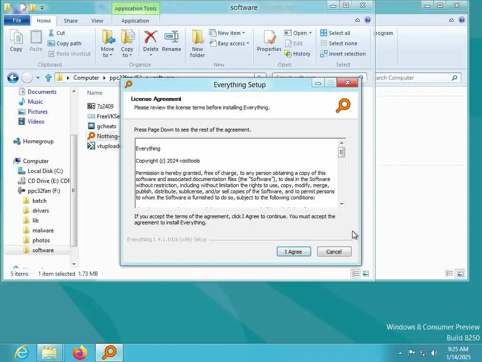The width and height of the screenshot is (482, 362).
Task: Click Paste shortcut in ribbon
Action: pyautogui.click(x=70, y=54)
